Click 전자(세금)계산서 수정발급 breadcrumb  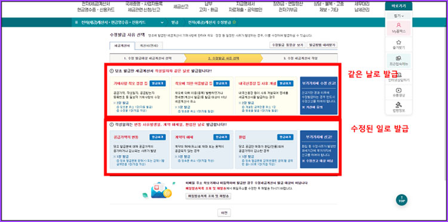pyautogui.click(x=210, y=22)
